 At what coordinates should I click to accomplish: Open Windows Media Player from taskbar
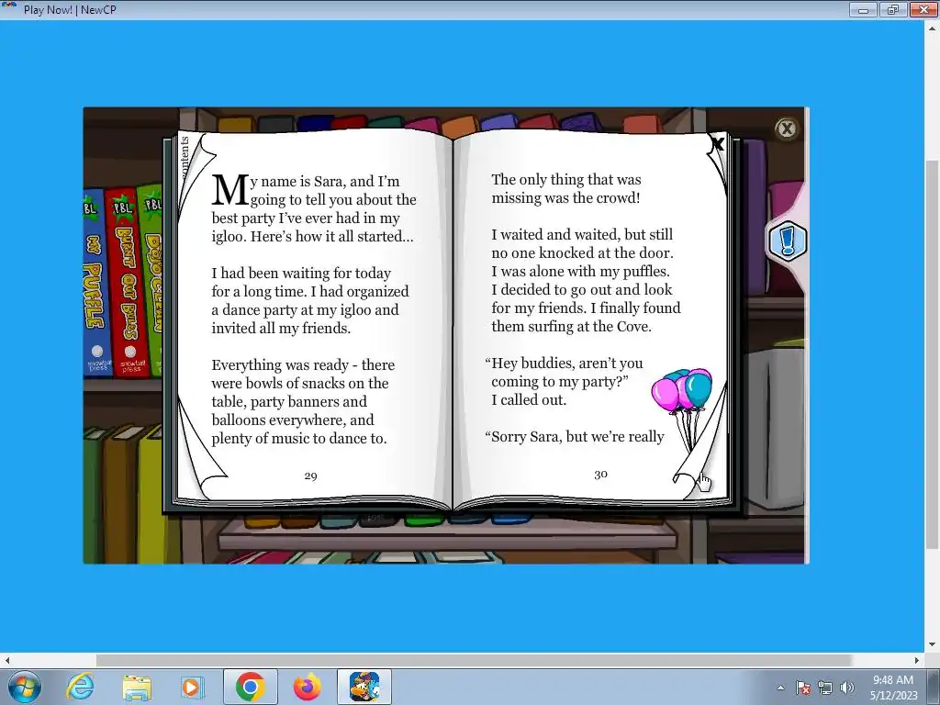tap(192, 687)
